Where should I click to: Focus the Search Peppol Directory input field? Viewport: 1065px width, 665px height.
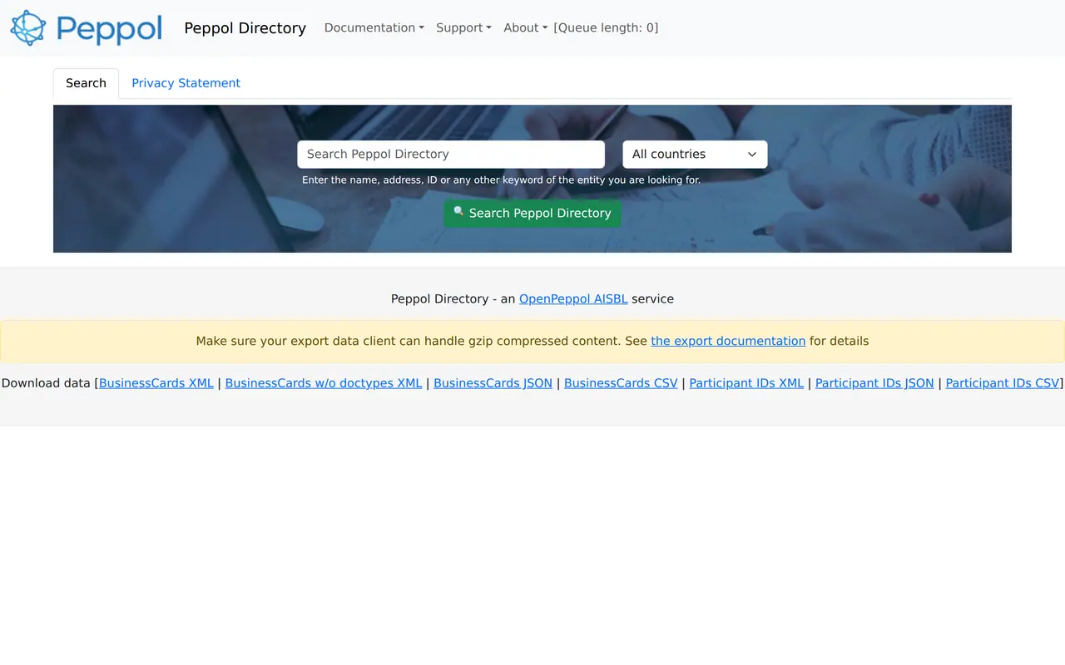pos(451,155)
